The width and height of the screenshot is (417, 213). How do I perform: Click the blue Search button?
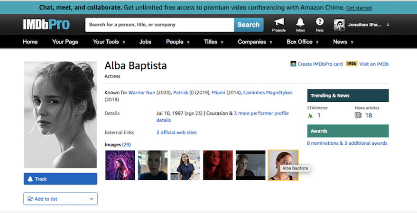249,25
